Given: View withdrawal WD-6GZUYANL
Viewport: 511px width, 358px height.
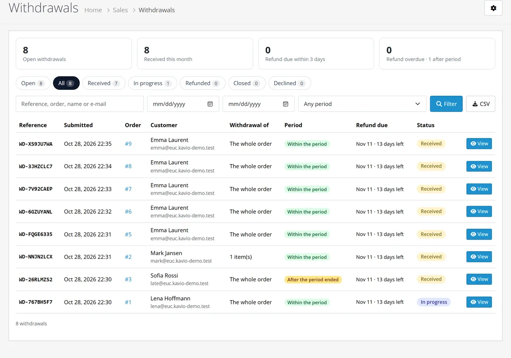Looking at the screenshot, I should pyautogui.click(x=479, y=212).
